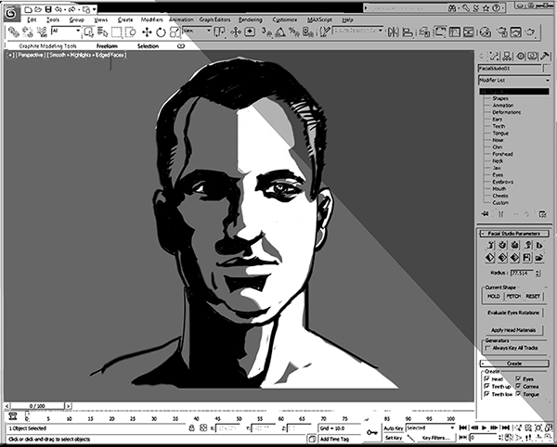Collapse the Facial Studio Parameters rollout
The image size is (557, 447).
coord(513,233)
